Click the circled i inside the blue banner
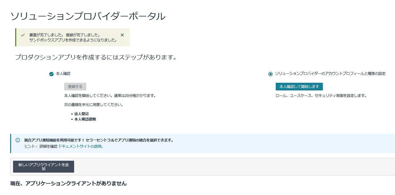The height and width of the screenshot is (195, 395). (x=18, y=140)
